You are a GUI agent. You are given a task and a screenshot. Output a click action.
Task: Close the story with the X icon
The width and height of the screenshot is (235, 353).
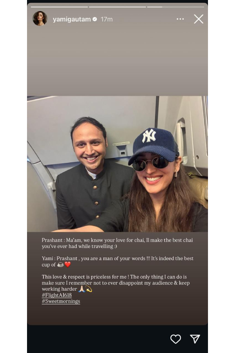199,19
